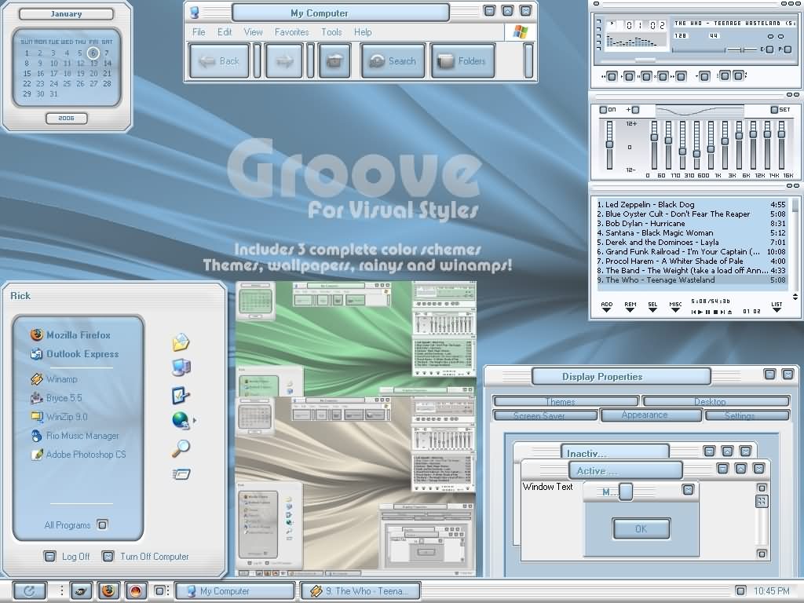Screen dimensions: 804x603
Task: Switch to Screen Saver tab in Display Properties
Action: (545, 415)
